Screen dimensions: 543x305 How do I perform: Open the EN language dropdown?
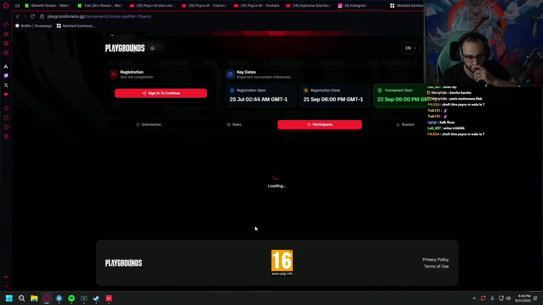pos(411,48)
